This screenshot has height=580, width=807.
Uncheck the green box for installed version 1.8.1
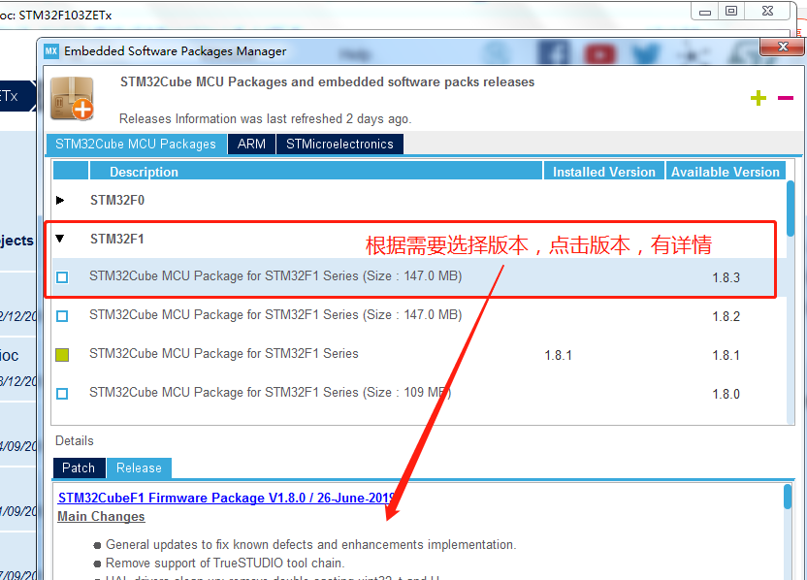tap(62, 354)
